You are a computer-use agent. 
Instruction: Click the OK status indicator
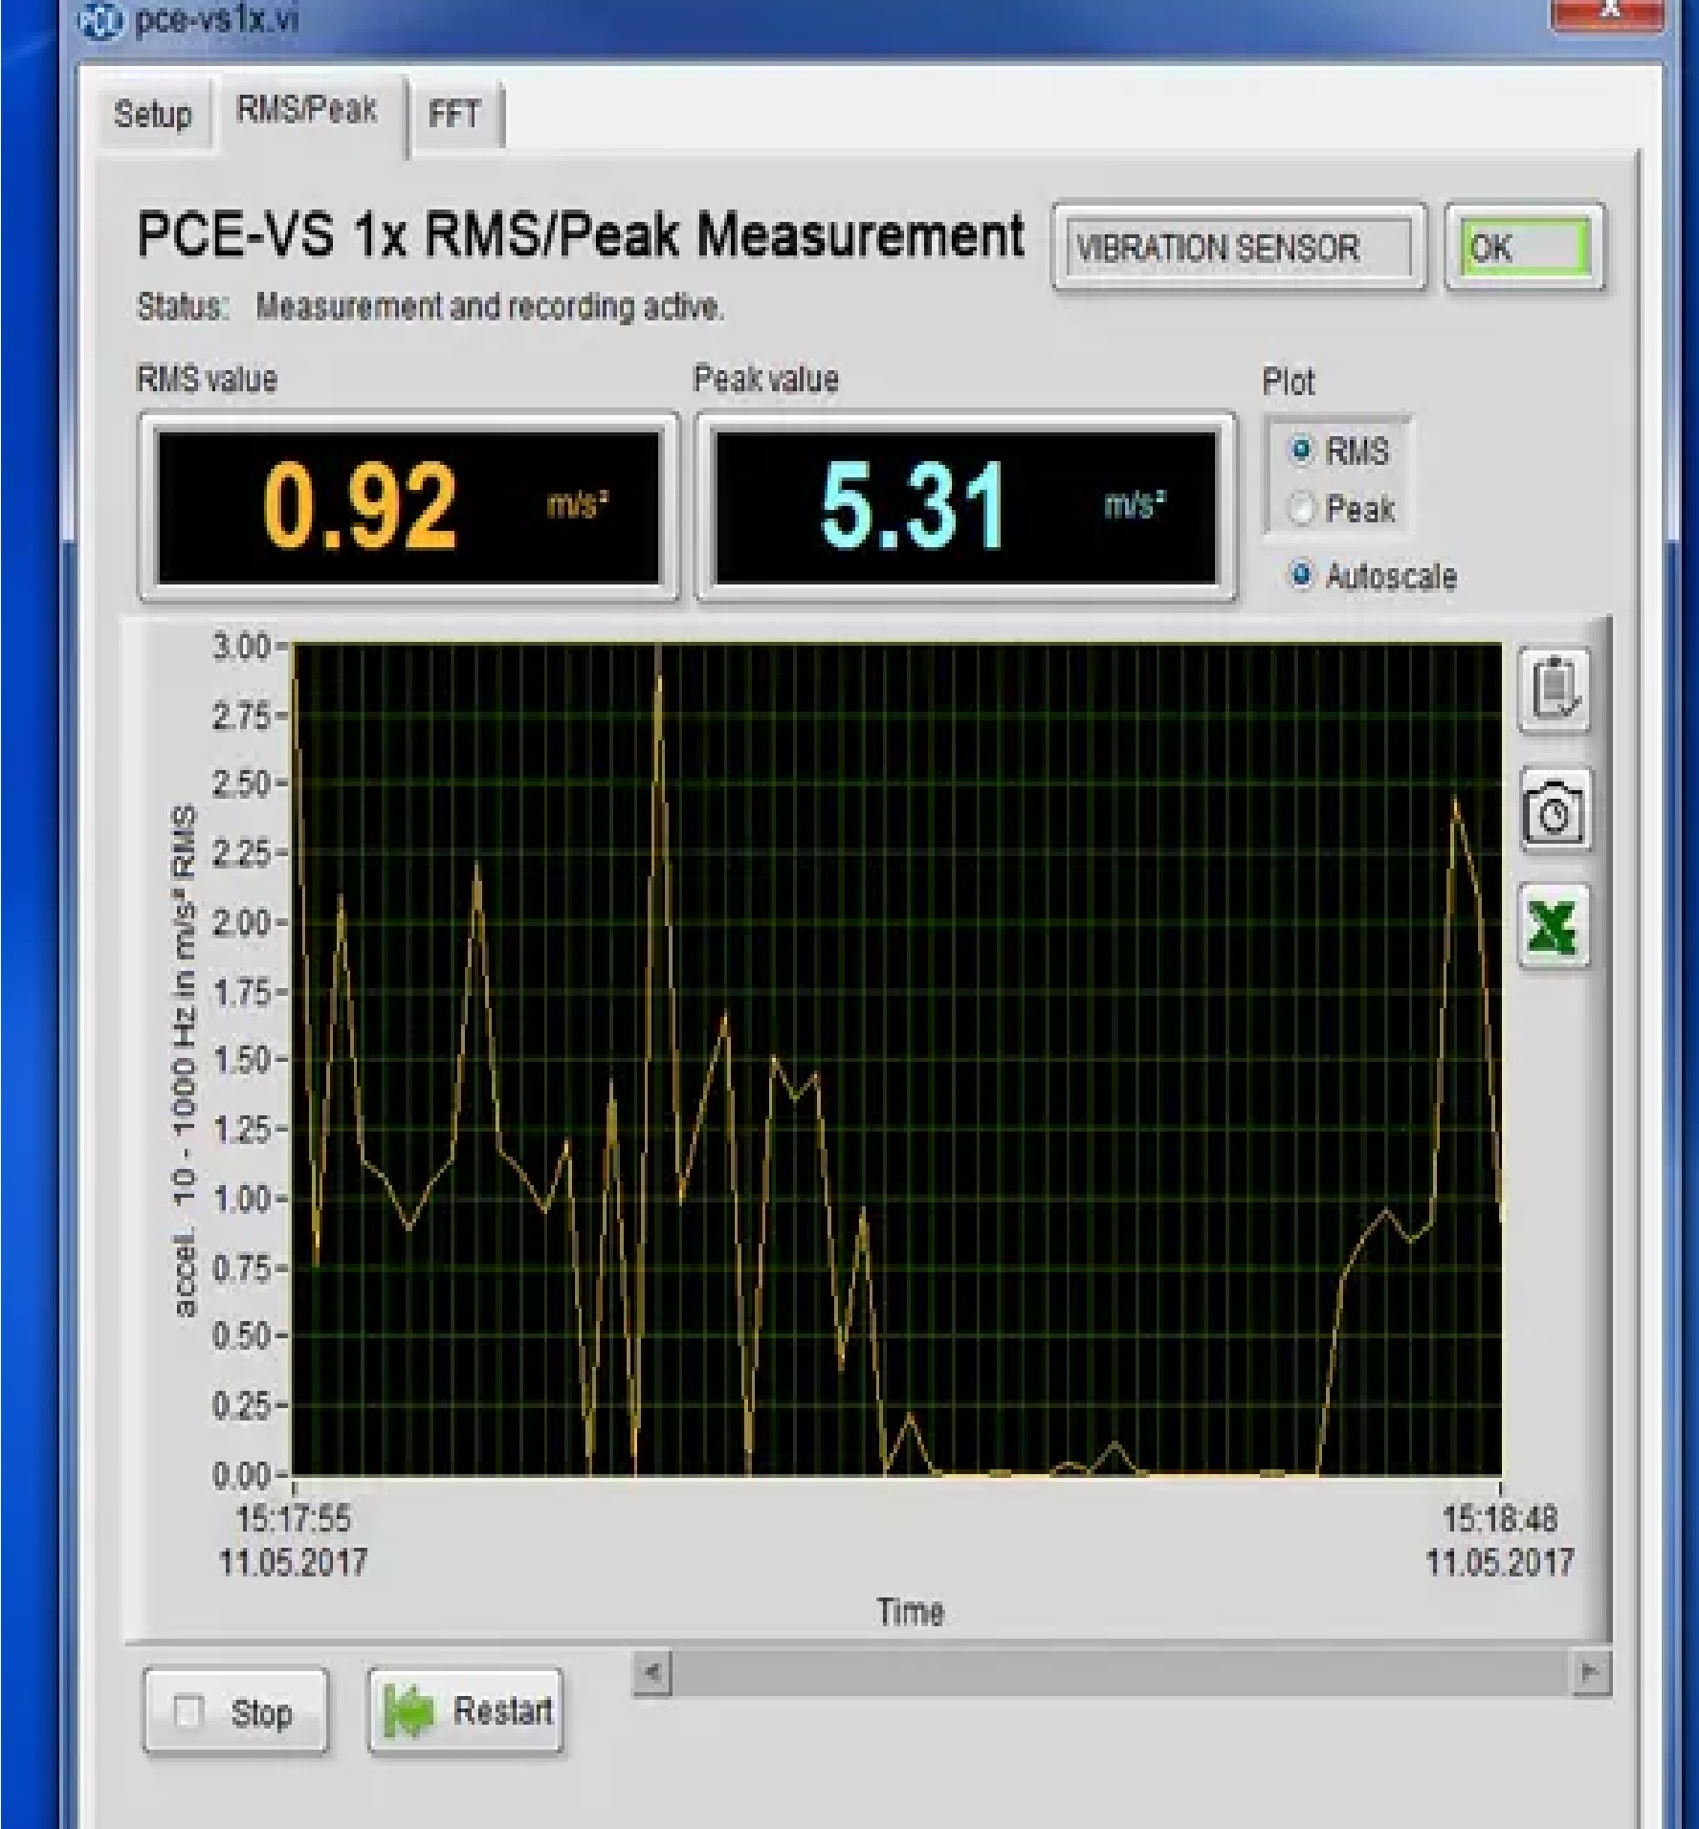(1524, 249)
